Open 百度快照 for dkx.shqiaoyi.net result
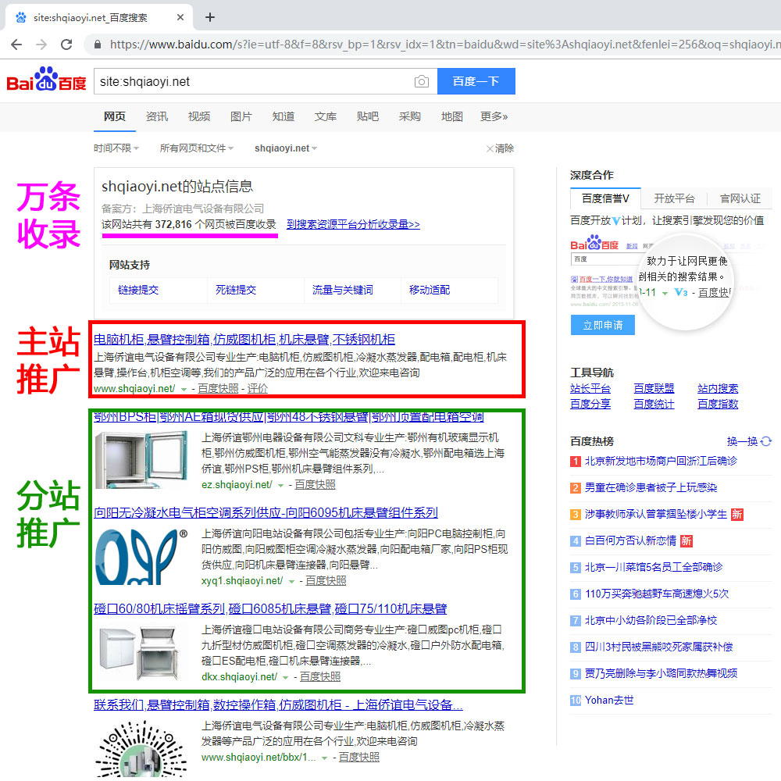This screenshot has width=781, height=781. (x=320, y=677)
